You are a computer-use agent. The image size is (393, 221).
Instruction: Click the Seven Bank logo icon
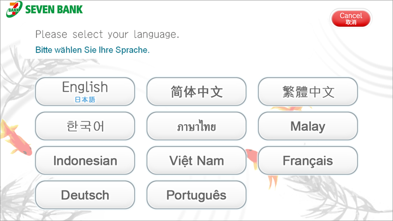click(x=14, y=9)
